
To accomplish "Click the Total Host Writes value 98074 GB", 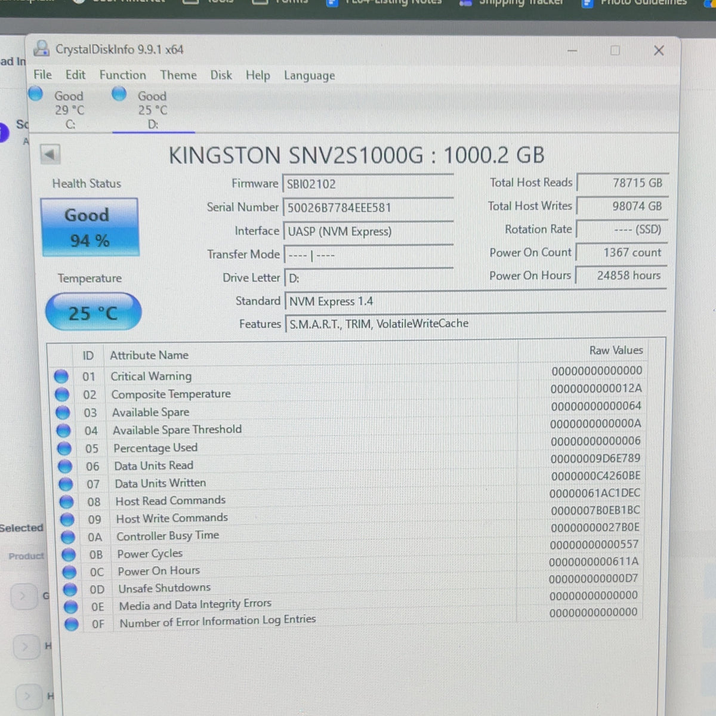I will tap(622, 206).
